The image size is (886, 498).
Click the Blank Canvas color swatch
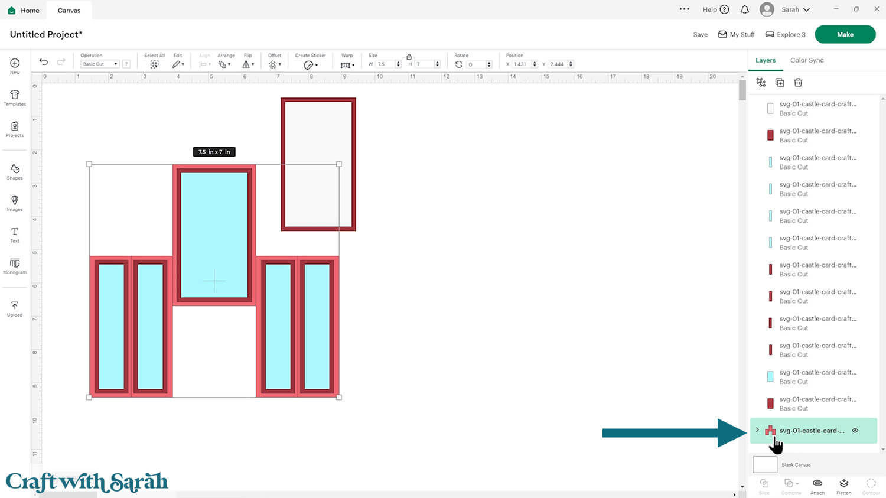[x=765, y=464]
